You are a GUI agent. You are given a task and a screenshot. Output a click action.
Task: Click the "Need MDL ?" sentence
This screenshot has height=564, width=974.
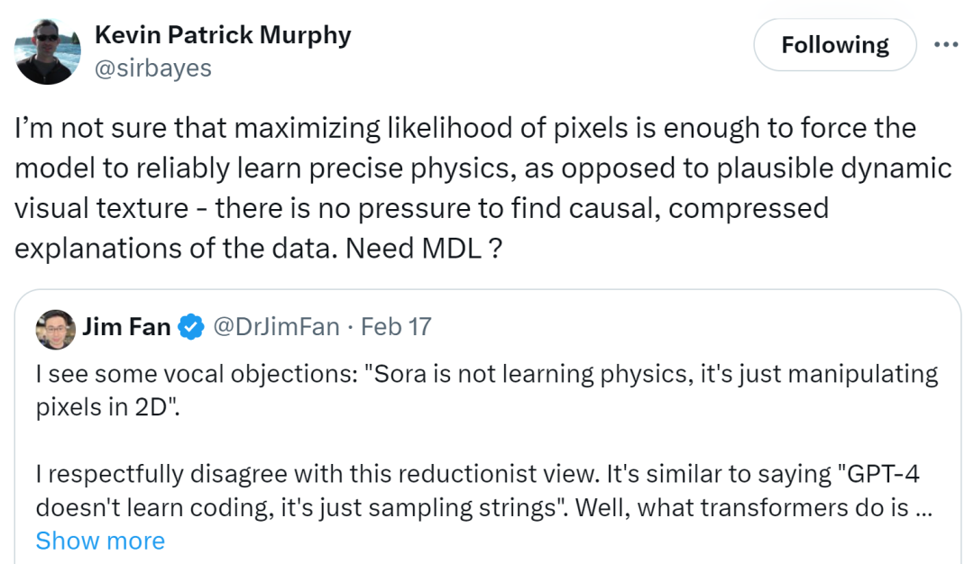point(424,249)
